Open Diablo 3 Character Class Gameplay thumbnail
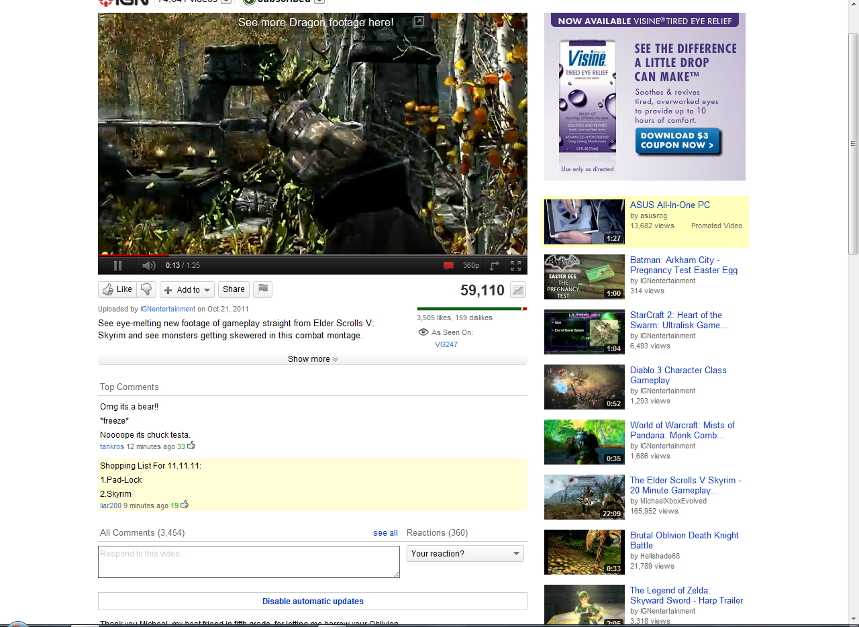The height and width of the screenshot is (627, 859). tap(585, 387)
